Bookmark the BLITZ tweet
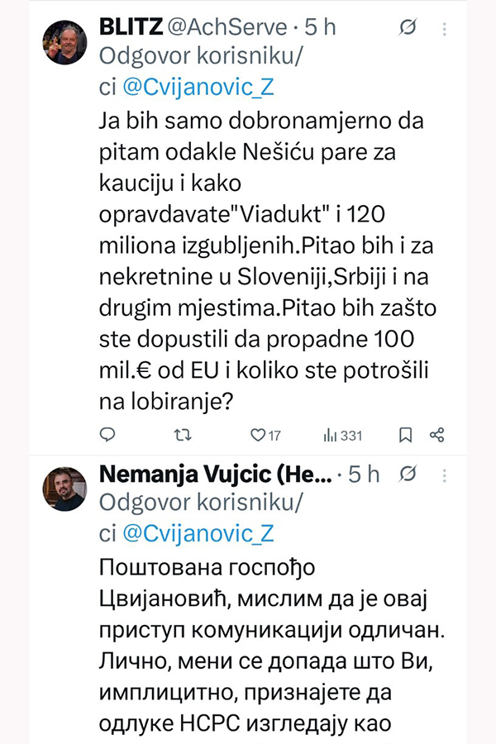The height and width of the screenshot is (744, 496). point(406,434)
